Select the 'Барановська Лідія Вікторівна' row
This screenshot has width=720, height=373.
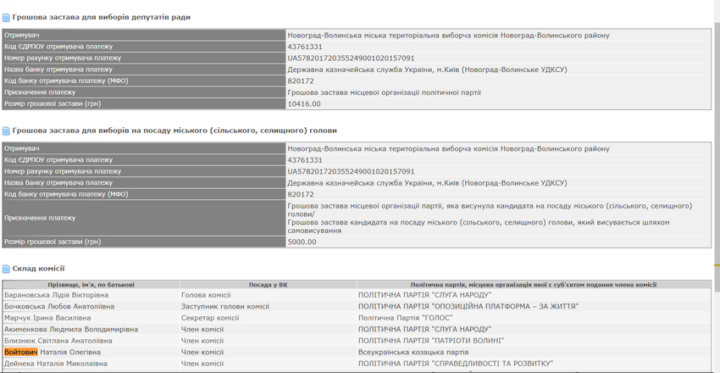(62, 296)
